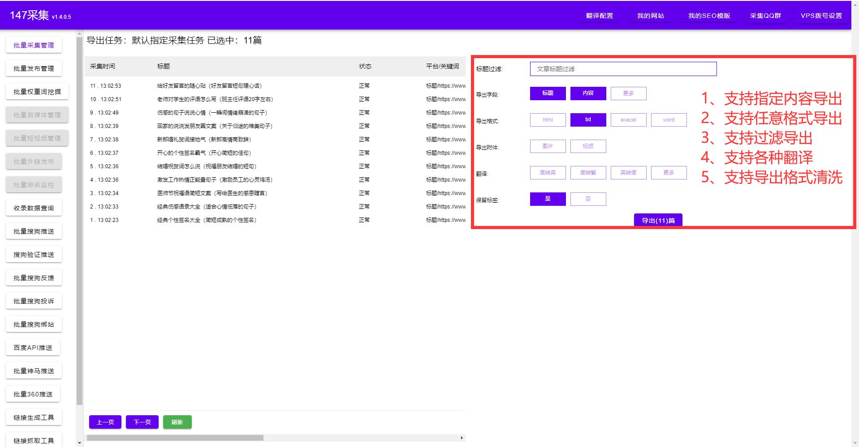Select word as export format
Screen dimensions: 859x447
click(669, 119)
